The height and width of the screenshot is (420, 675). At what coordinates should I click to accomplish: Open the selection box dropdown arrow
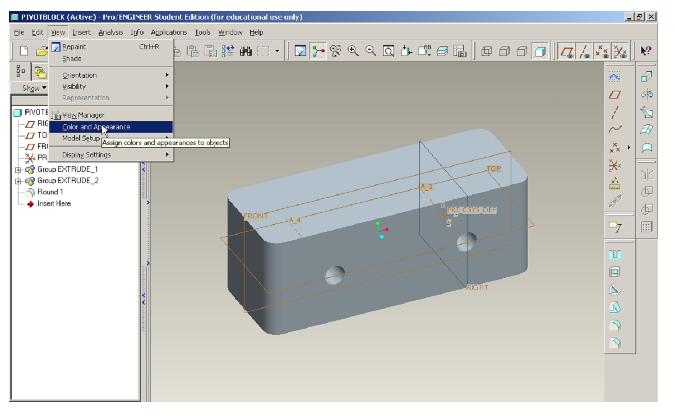[277, 52]
